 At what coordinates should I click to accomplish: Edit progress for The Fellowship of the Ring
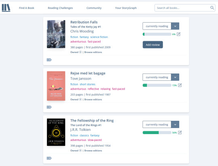[180, 132]
